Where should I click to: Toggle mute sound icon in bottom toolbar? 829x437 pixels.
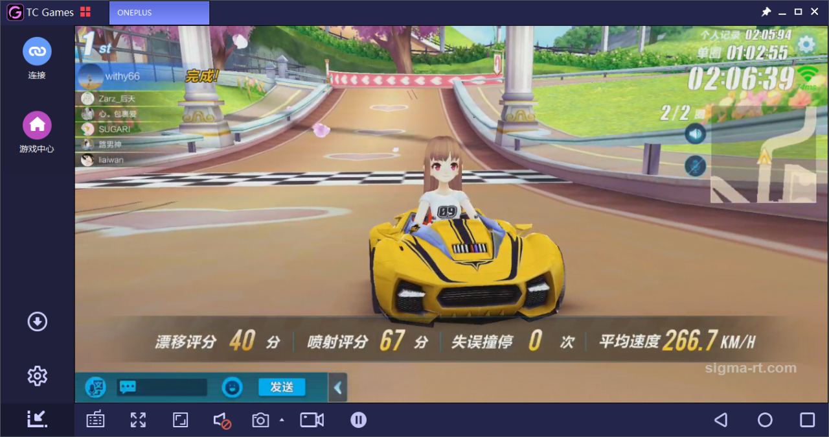point(222,420)
